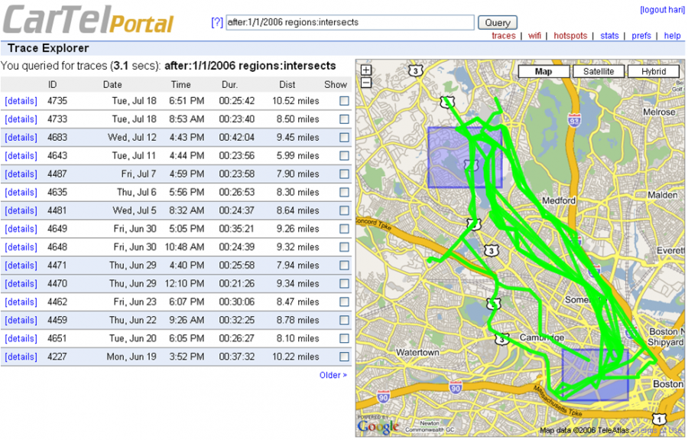The width and height of the screenshot is (688, 440).
Task: Open the help tab
Action: click(672, 35)
